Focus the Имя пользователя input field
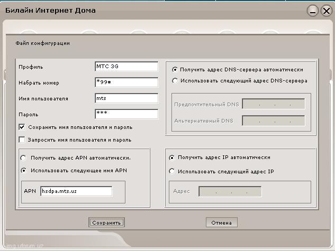This screenshot has height=251, width=335. click(126, 98)
